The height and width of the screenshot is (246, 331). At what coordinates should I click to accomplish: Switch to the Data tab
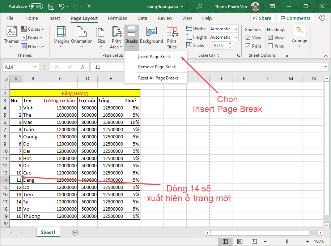pos(142,18)
